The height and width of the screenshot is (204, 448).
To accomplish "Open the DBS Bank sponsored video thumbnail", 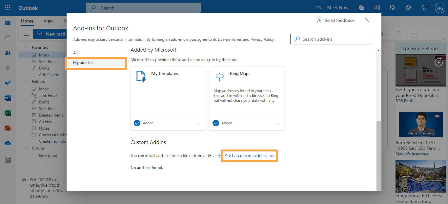I will tap(421, 70).
